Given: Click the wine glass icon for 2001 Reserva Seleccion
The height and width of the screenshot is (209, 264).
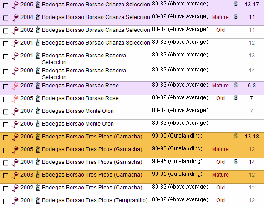Looking at the screenshot, I should click(15, 56).
